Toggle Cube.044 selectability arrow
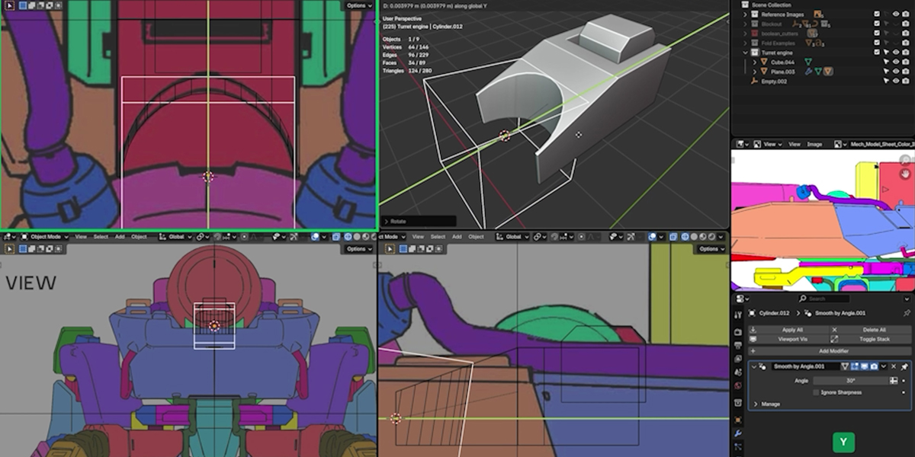The width and height of the screenshot is (915, 457). pyautogui.click(x=886, y=62)
